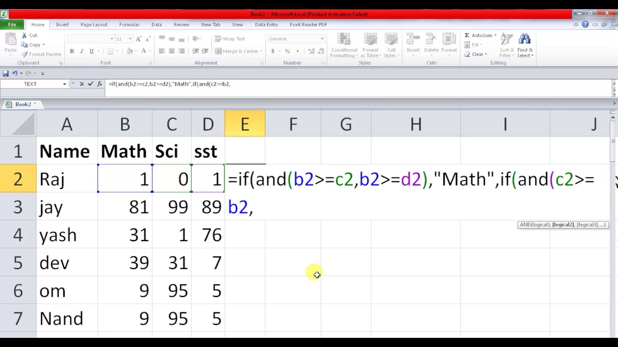
Task: Open Font group dialog launcher
Action: tap(150, 63)
